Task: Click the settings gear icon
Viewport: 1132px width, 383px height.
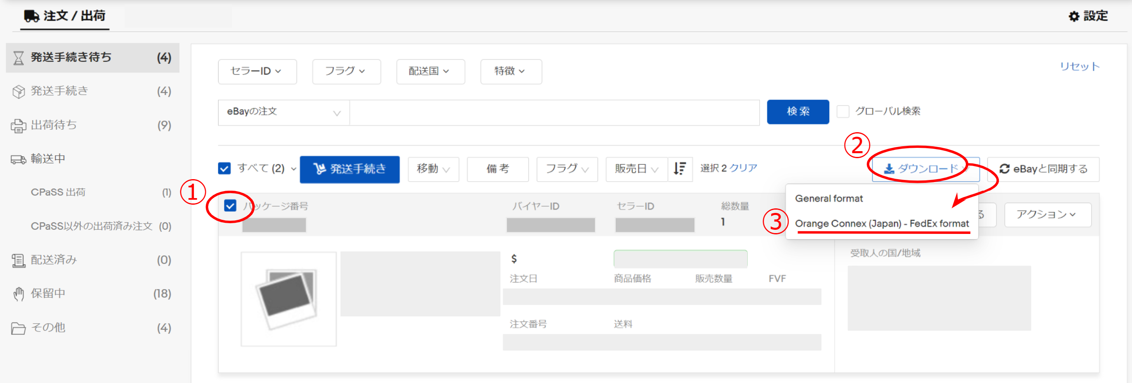Action: point(1073,16)
